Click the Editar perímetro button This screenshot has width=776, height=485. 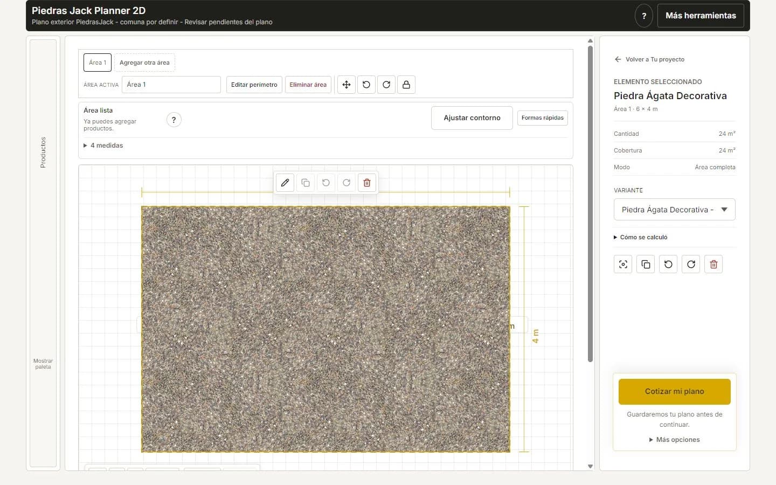[x=254, y=85]
